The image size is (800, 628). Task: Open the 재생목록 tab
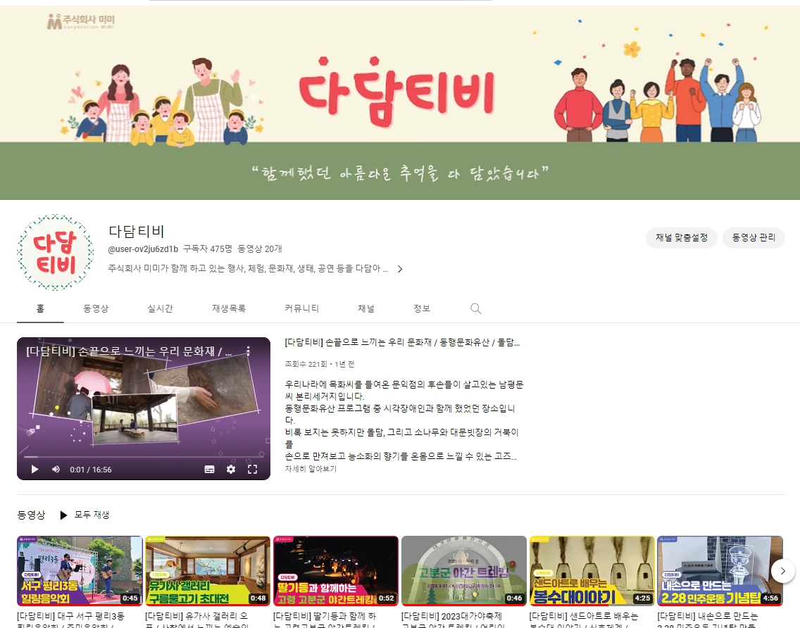coord(229,308)
